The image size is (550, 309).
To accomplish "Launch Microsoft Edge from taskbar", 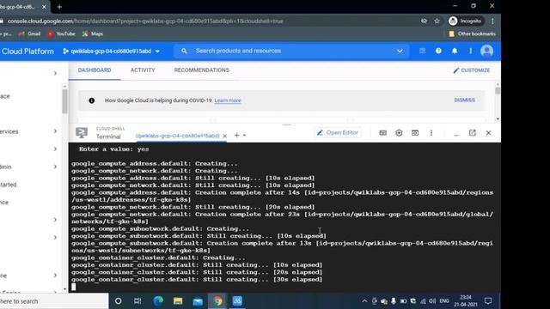I will pos(158,301).
